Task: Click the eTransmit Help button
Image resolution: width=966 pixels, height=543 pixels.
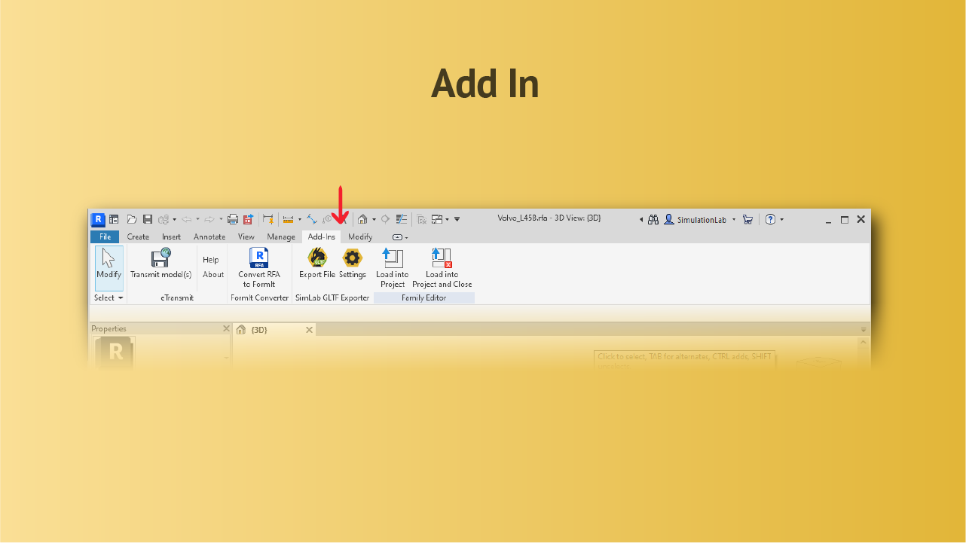Action: pyautogui.click(x=211, y=260)
